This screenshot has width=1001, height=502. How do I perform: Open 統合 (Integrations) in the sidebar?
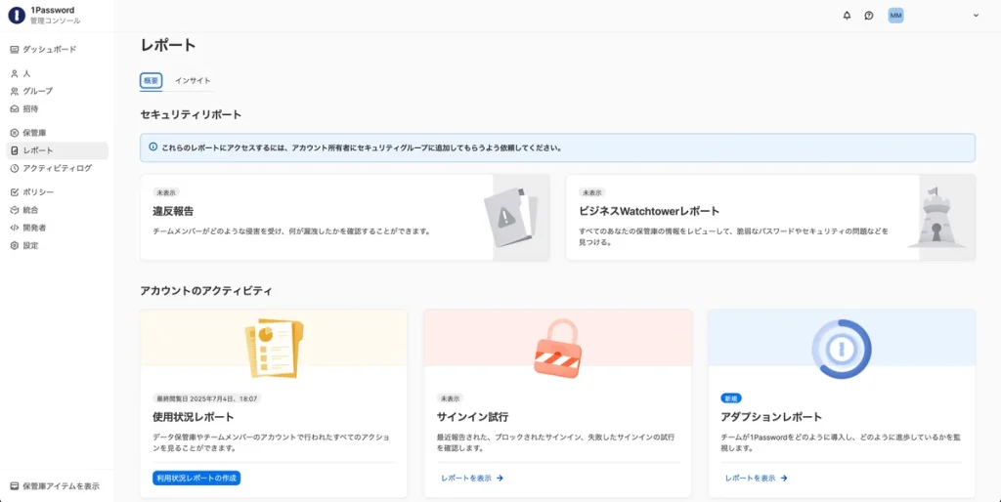pos(30,210)
